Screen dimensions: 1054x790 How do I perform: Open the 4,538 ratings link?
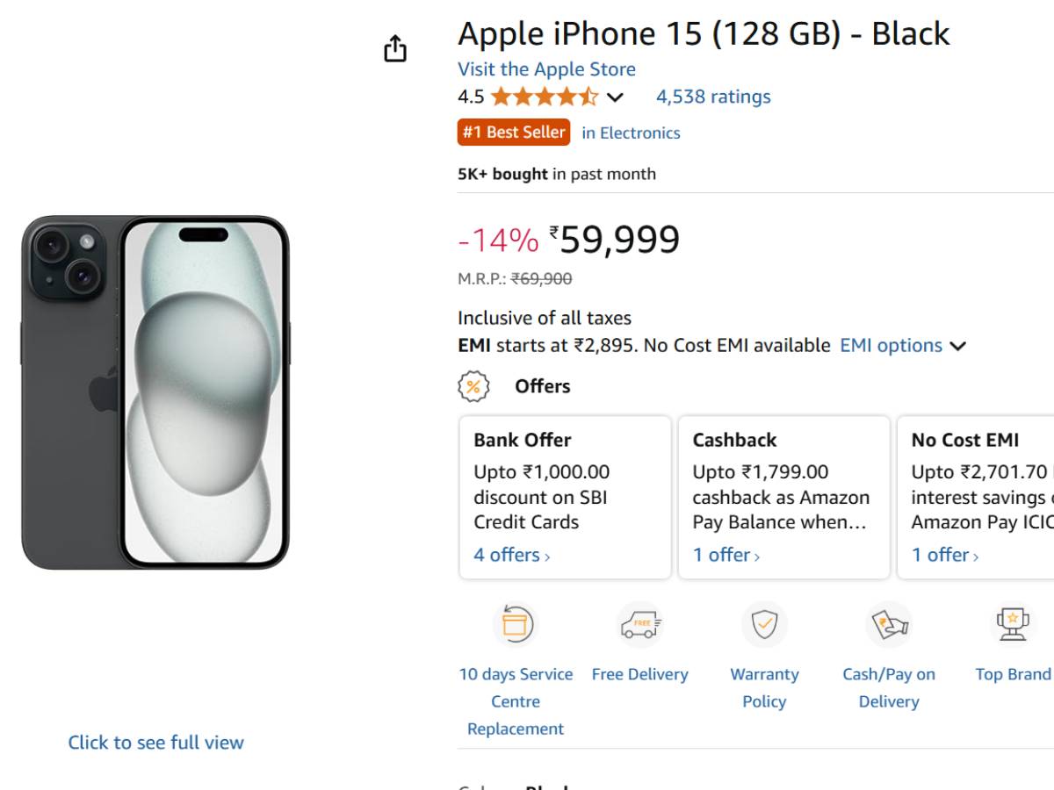[713, 97]
